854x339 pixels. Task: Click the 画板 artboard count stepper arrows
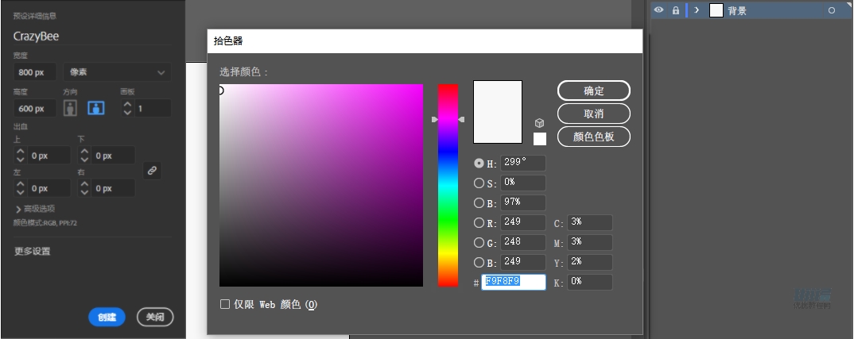pyautogui.click(x=127, y=108)
